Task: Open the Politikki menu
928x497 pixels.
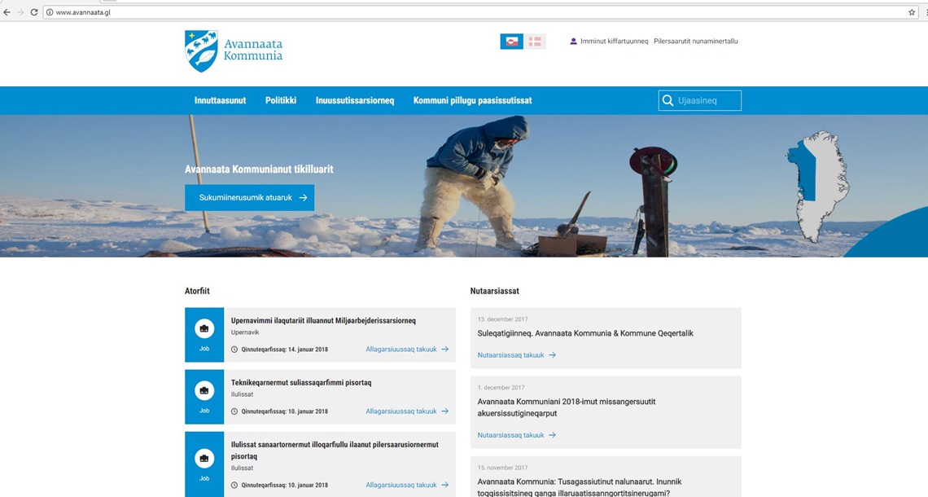Action: pyautogui.click(x=281, y=101)
